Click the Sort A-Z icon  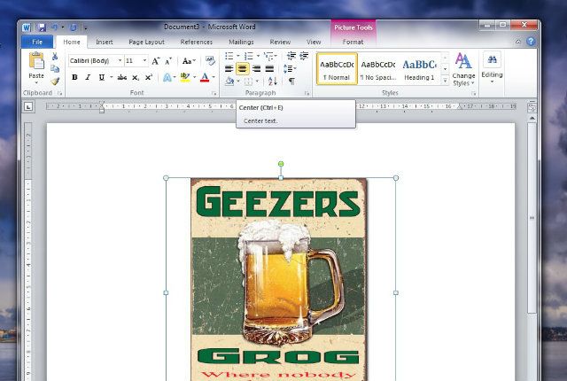point(273,81)
